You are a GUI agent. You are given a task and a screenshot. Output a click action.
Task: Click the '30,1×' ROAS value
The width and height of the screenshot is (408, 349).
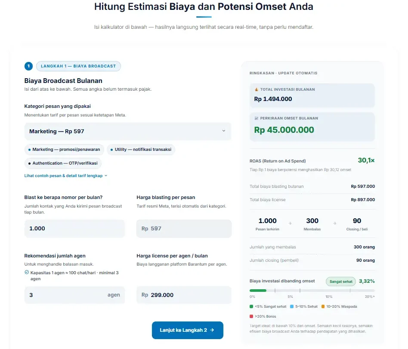click(x=366, y=160)
